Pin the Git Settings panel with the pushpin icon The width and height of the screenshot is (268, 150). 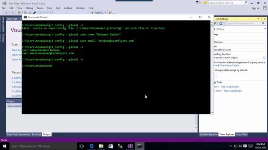(x=261, y=19)
